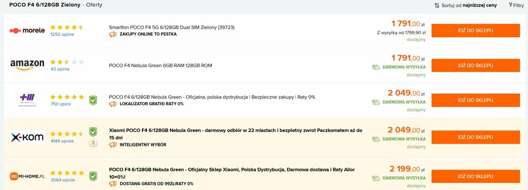This screenshot has width=528, height=190.
Task: Click amazon's star rating
Action: pyautogui.click(x=67, y=62)
